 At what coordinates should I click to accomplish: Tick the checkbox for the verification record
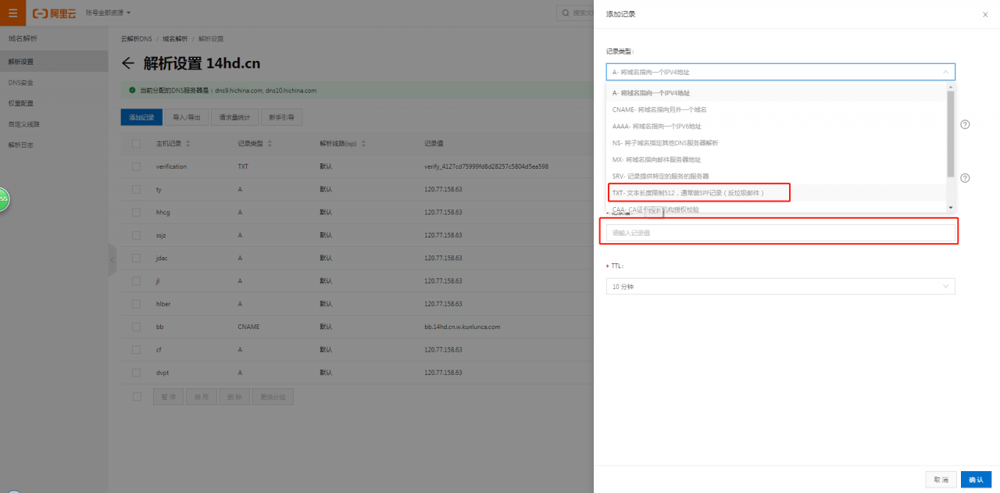click(x=137, y=166)
